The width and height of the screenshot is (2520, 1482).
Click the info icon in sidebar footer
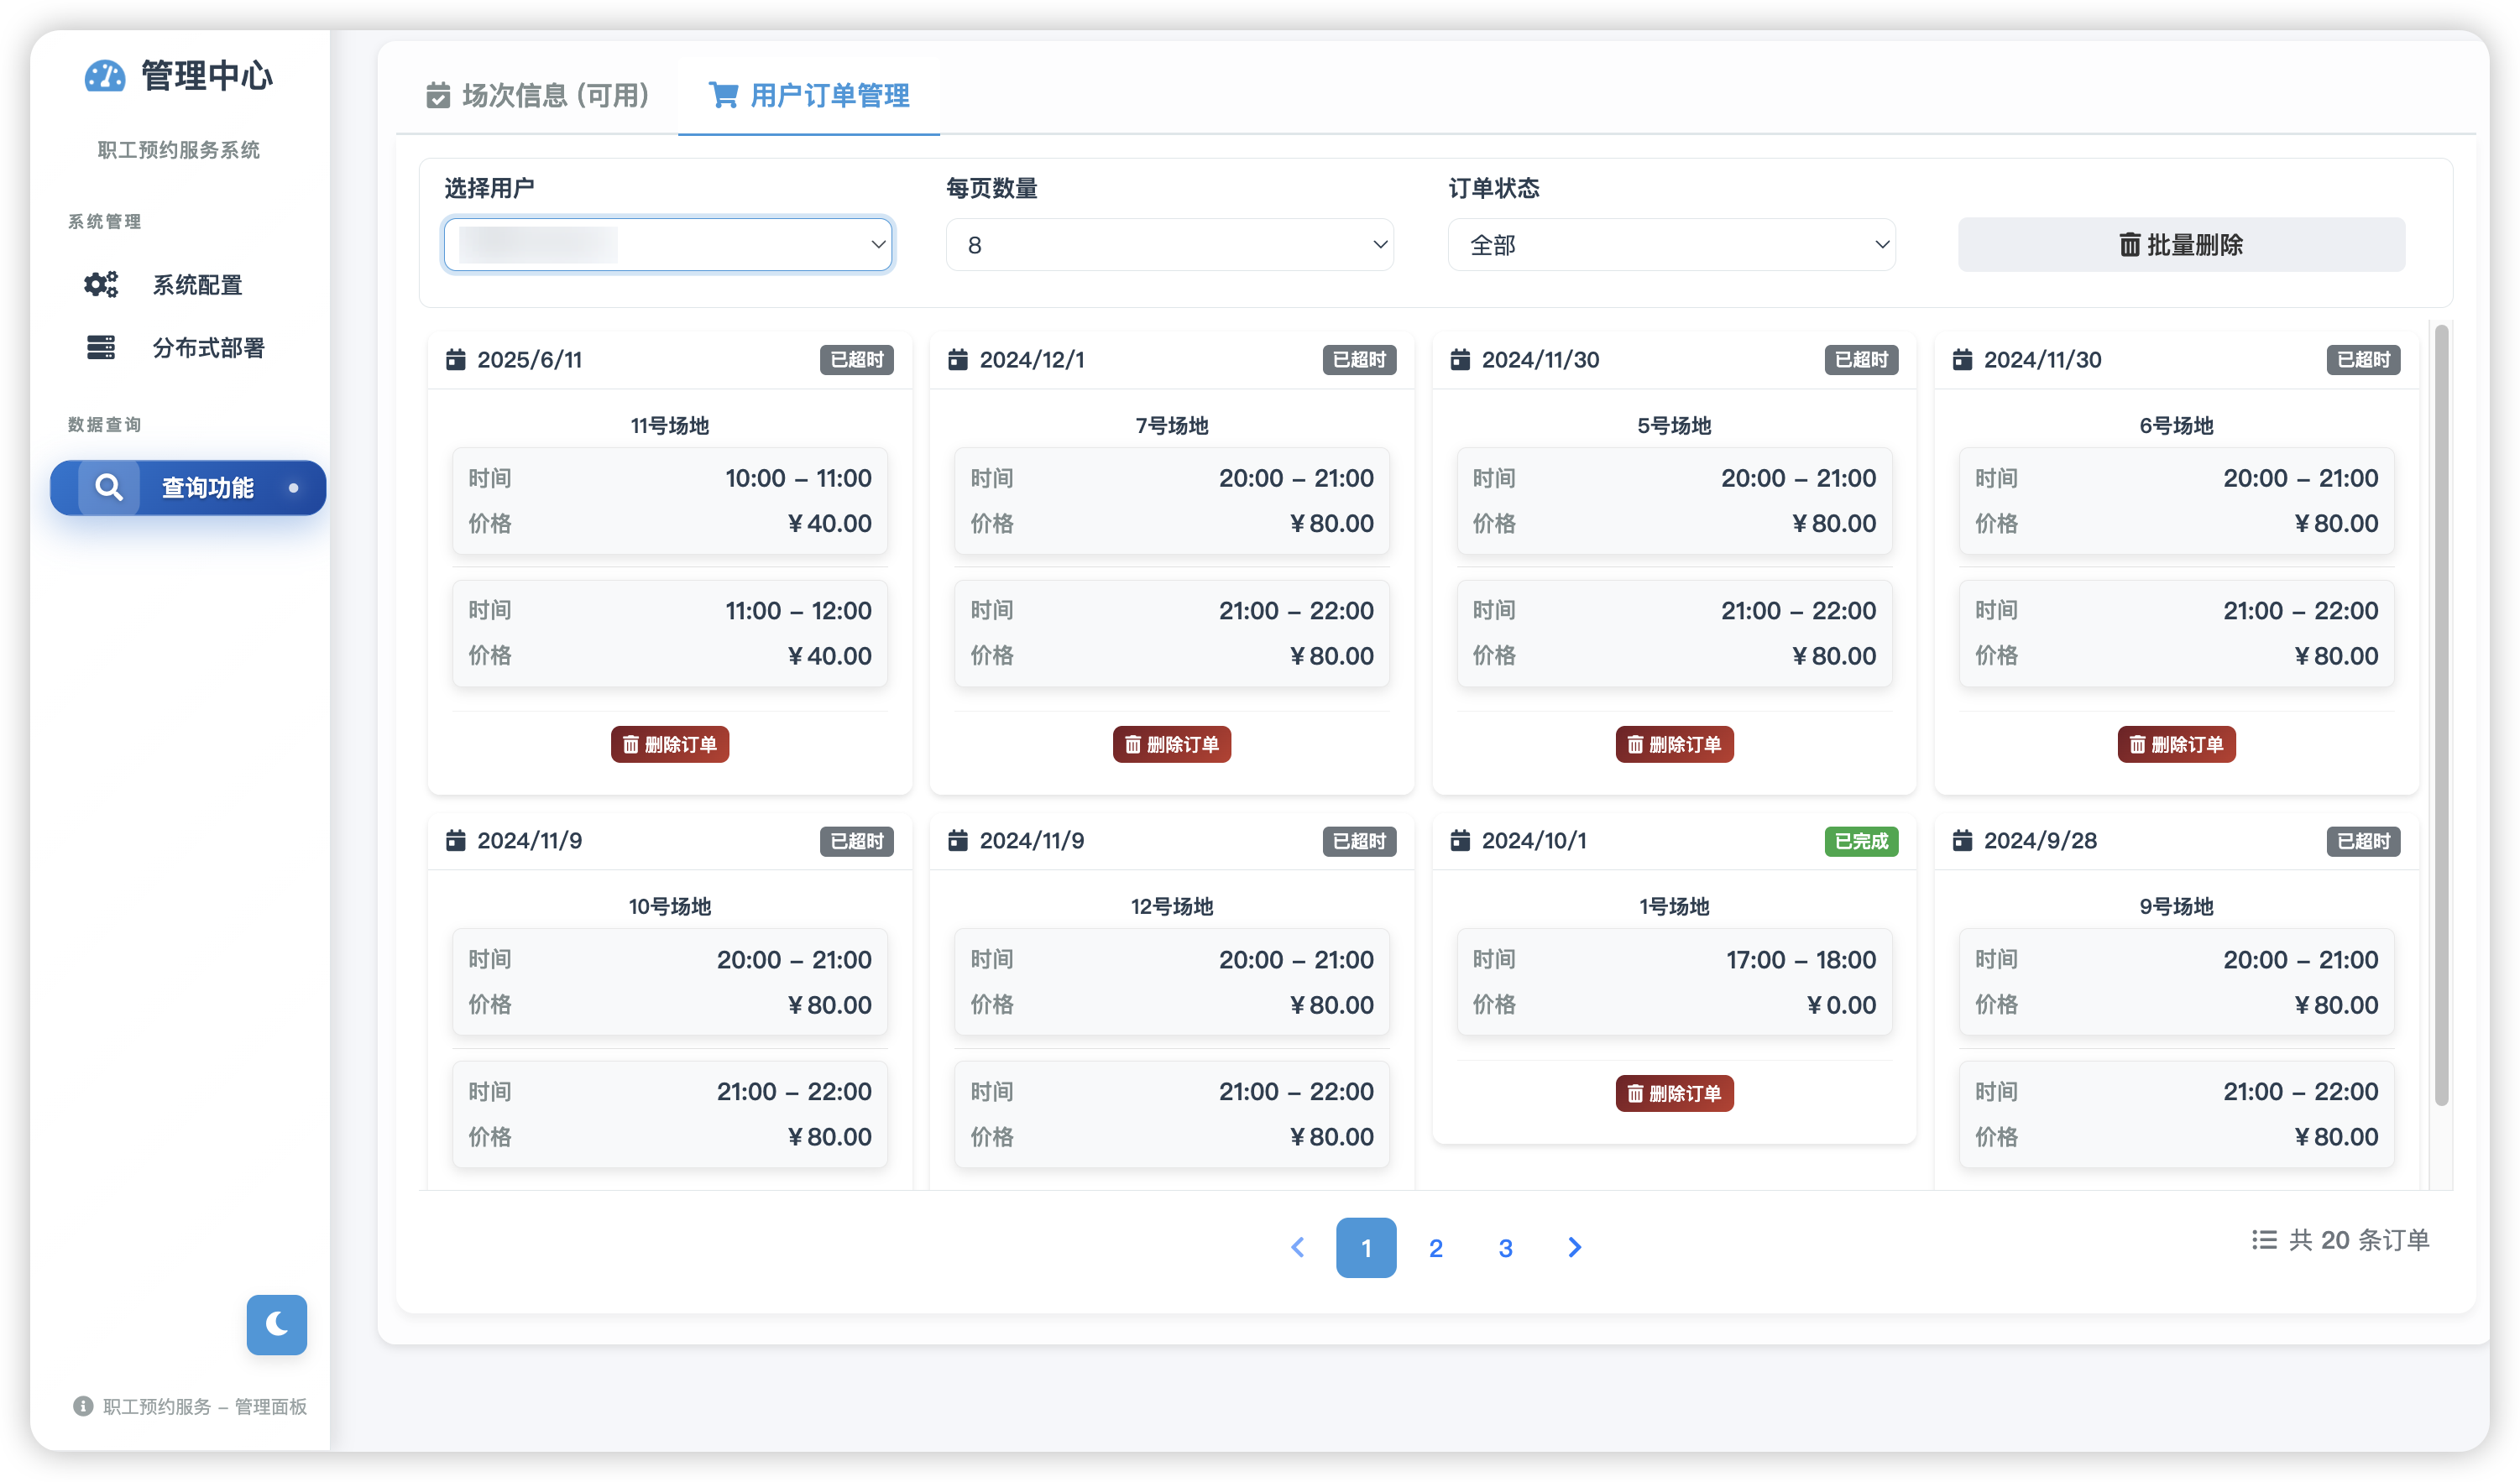pos(83,1406)
